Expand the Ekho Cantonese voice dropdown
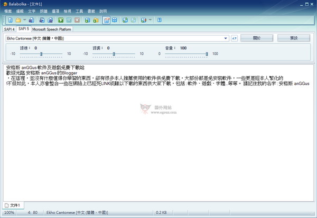Viewport: 317px width, 218px height. (226, 38)
